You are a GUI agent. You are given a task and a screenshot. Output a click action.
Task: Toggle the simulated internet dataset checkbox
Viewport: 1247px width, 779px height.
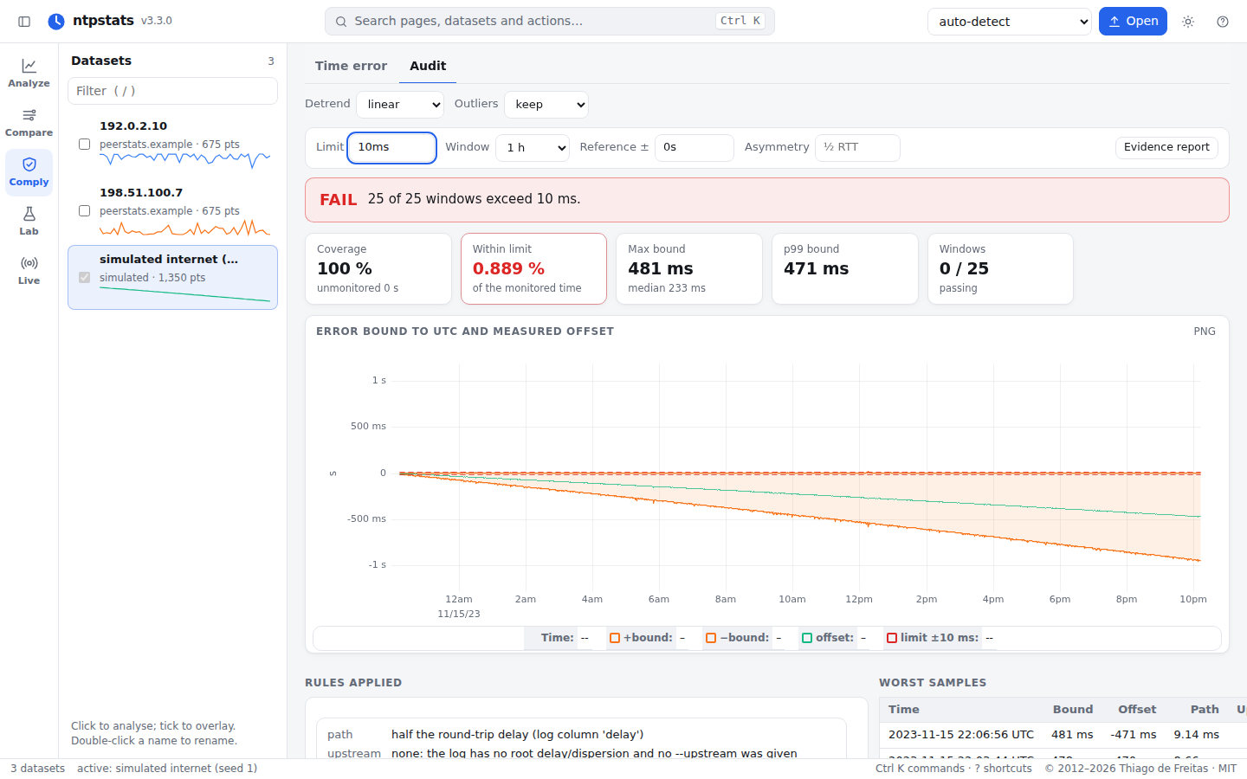(x=84, y=278)
